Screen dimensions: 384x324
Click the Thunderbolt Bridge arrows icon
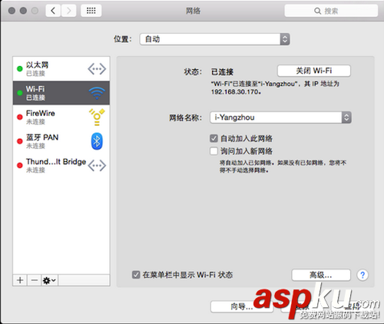tap(97, 165)
